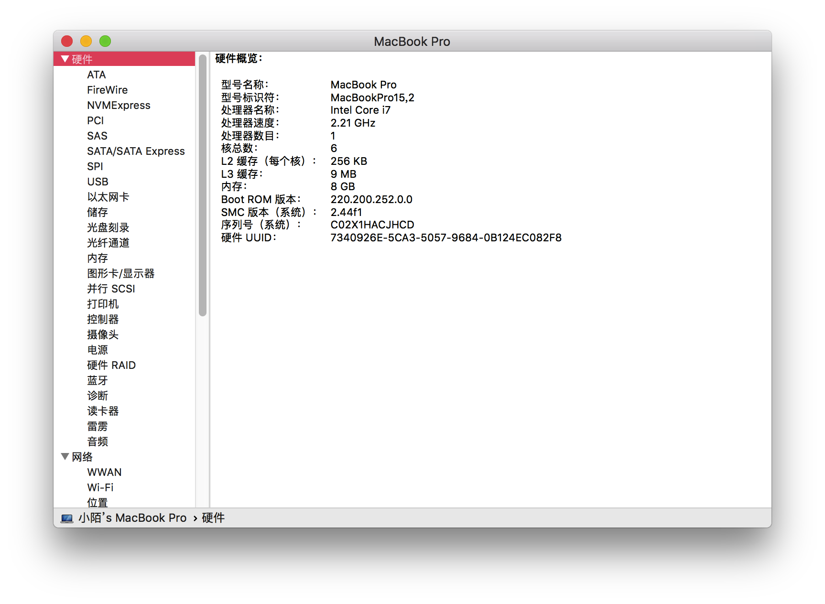
Task: Click the sidebar vertical scrollbar
Action: tap(203, 185)
